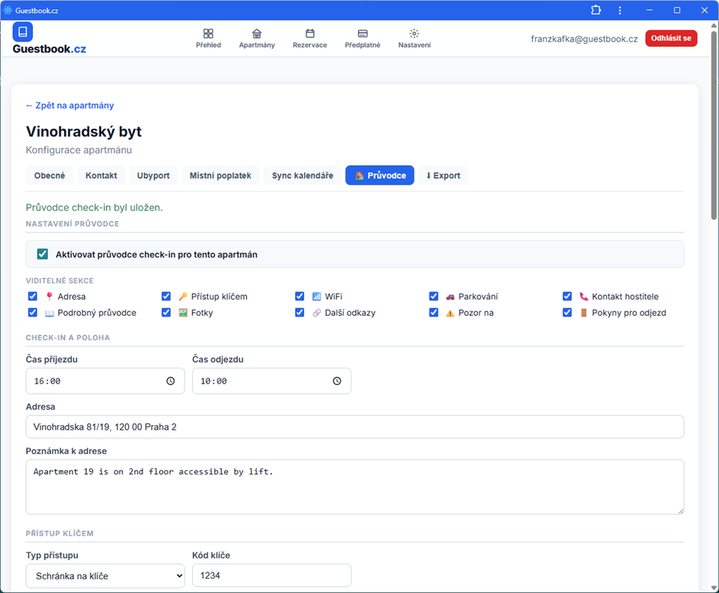Click the key icon next to Přístup klíčem
The image size is (719, 593).
(x=183, y=296)
